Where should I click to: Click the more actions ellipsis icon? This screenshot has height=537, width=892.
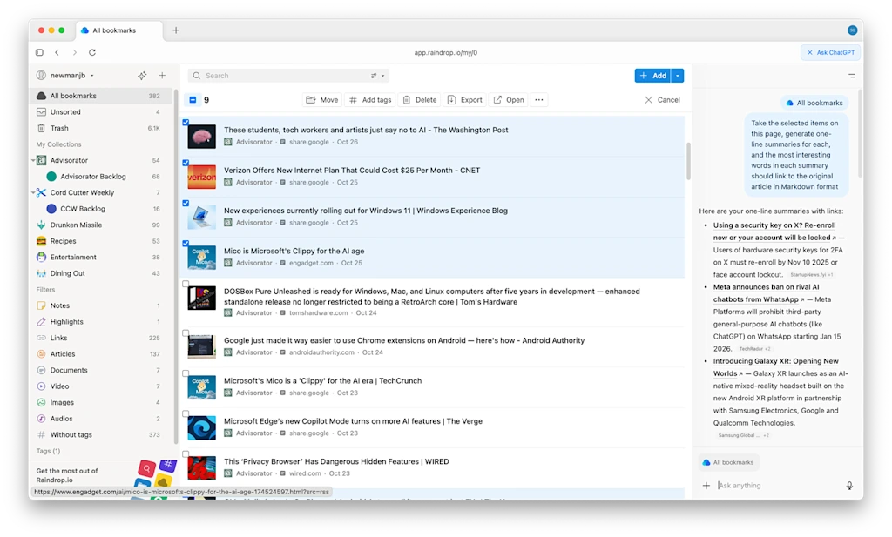pos(538,99)
